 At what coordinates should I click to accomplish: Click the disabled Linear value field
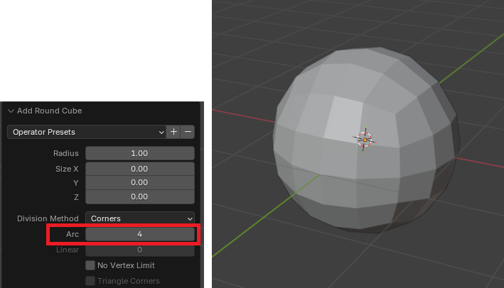click(x=139, y=250)
